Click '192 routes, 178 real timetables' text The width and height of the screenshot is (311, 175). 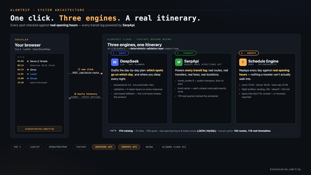[x=252, y=131]
